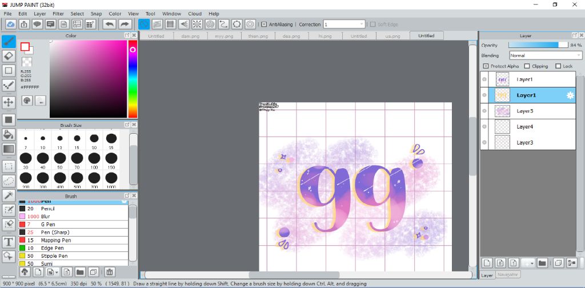Select the Stipple Pen brush
This screenshot has width=585, height=288.
click(x=73, y=256)
